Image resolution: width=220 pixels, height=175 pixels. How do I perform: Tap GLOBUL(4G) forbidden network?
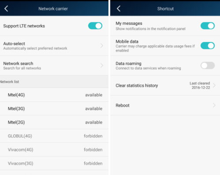pos(54,136)
